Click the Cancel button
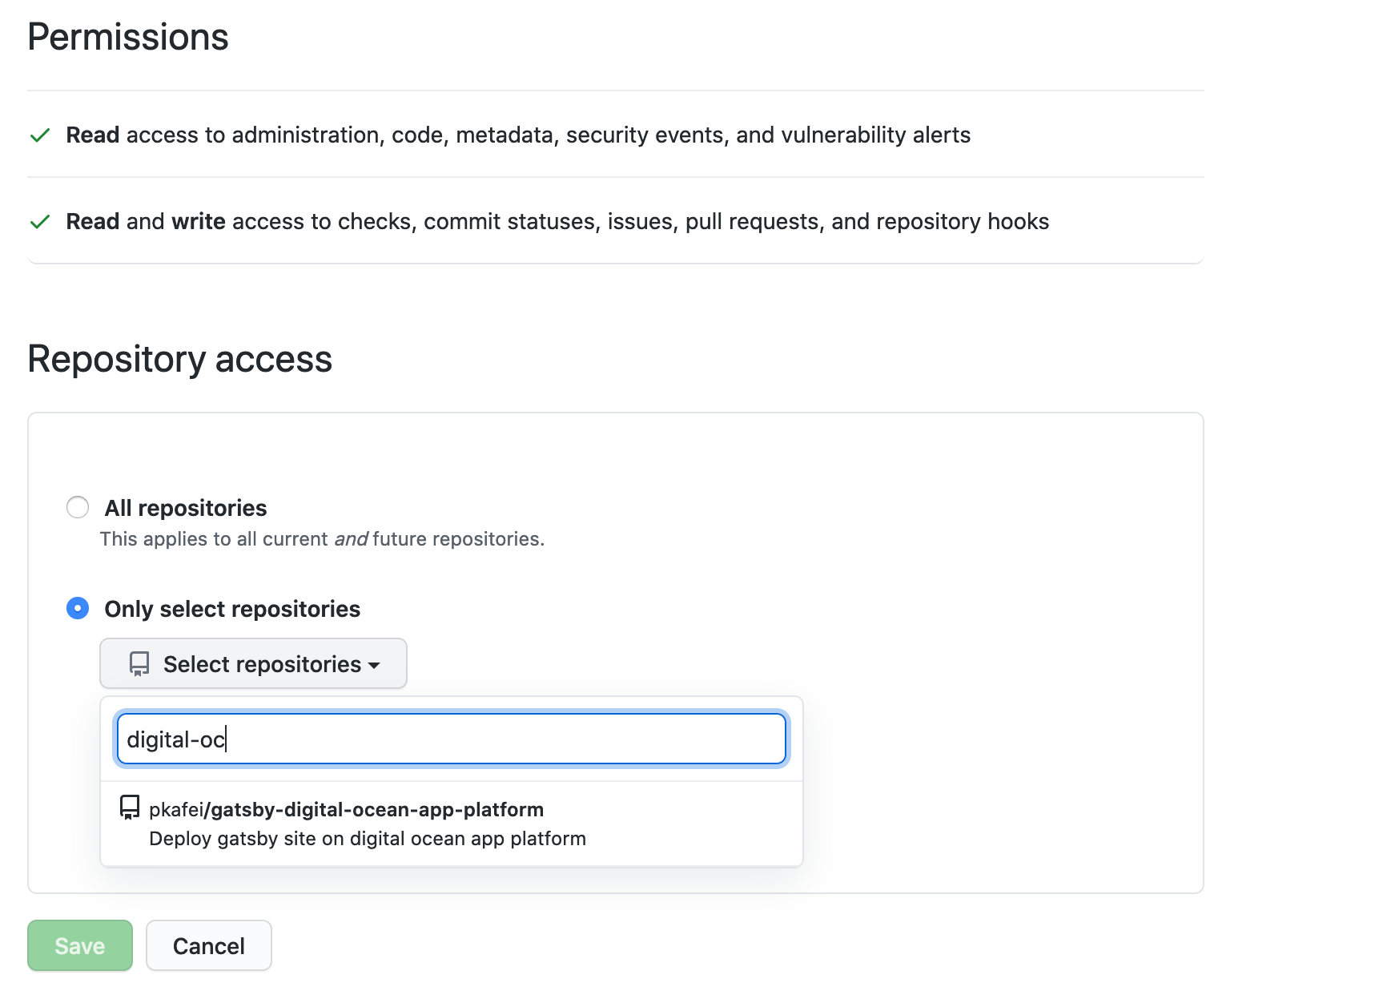1395x1003 pixels. point(209,945)
